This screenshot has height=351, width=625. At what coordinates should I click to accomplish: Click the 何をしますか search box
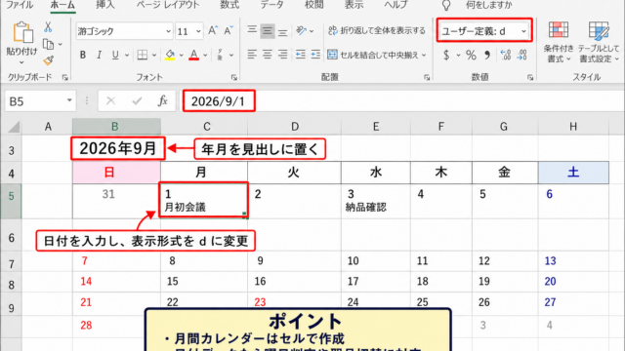coord(489,5)
